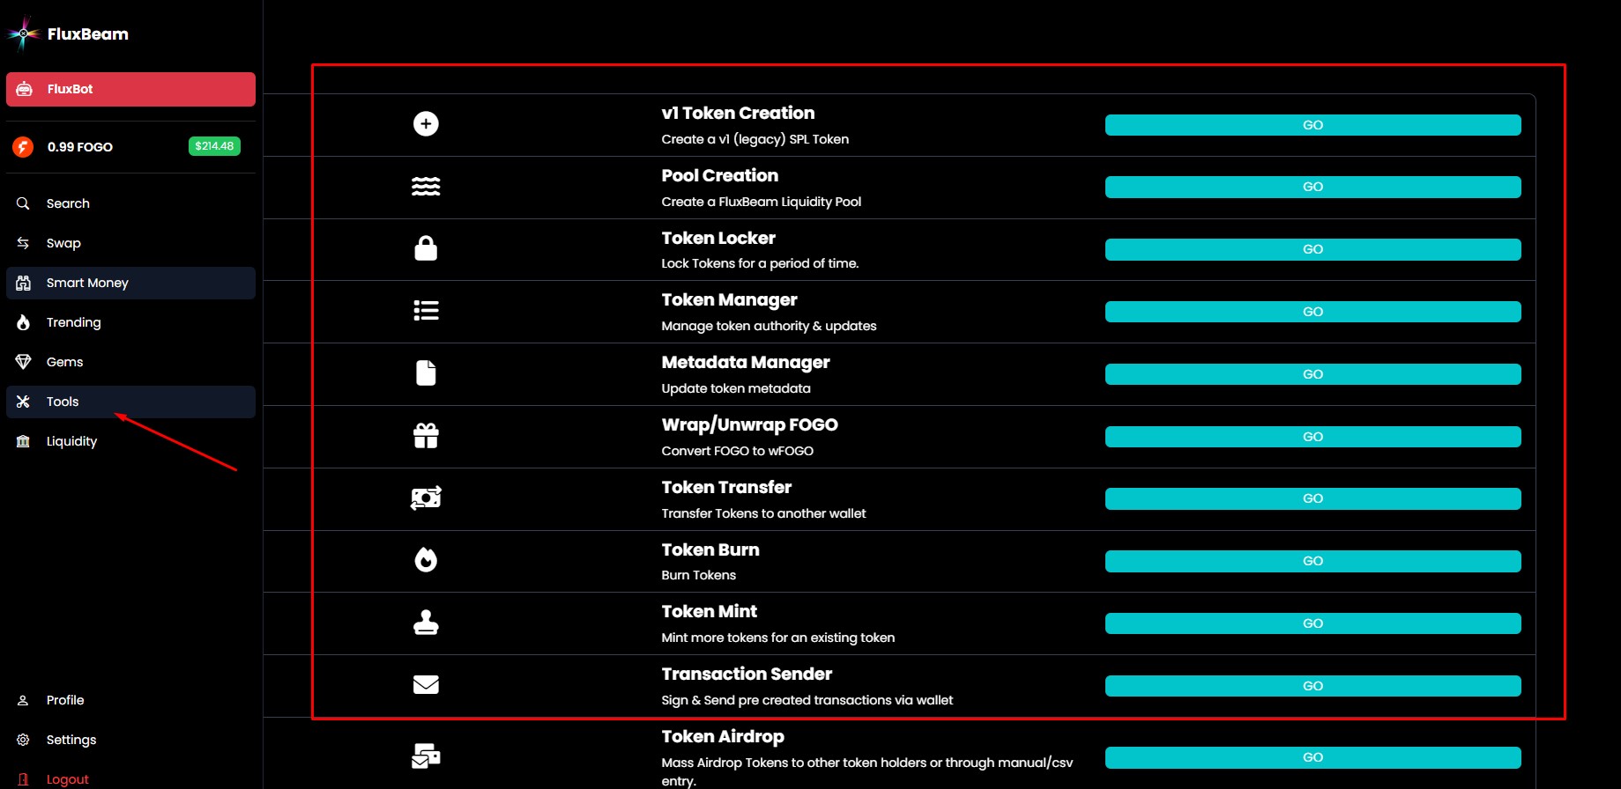Select Trending in the sidebar
1621x789 pixels.
(73, 322)
